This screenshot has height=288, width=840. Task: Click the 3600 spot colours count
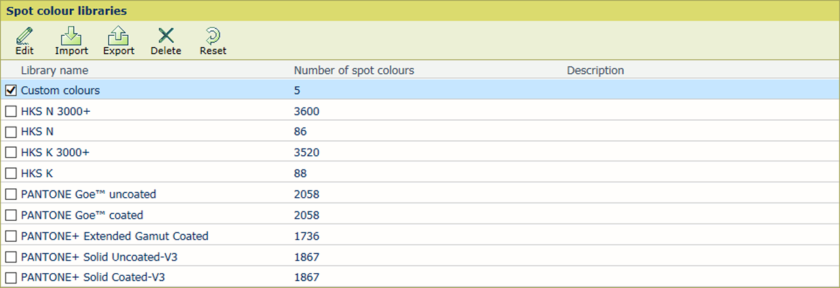point(306,111)
